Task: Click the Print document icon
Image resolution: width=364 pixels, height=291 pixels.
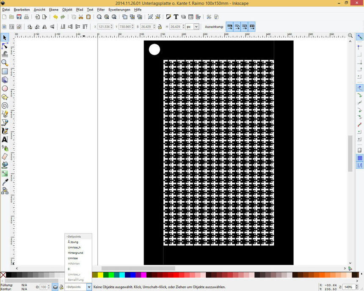Action: tap(27, 17)
